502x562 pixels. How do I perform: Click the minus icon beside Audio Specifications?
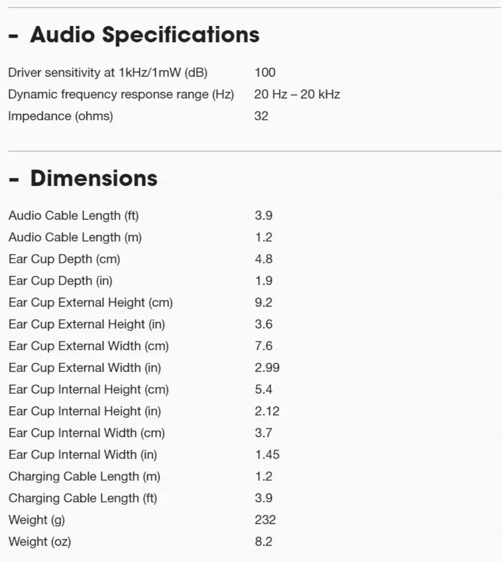[x=13, y=36]
